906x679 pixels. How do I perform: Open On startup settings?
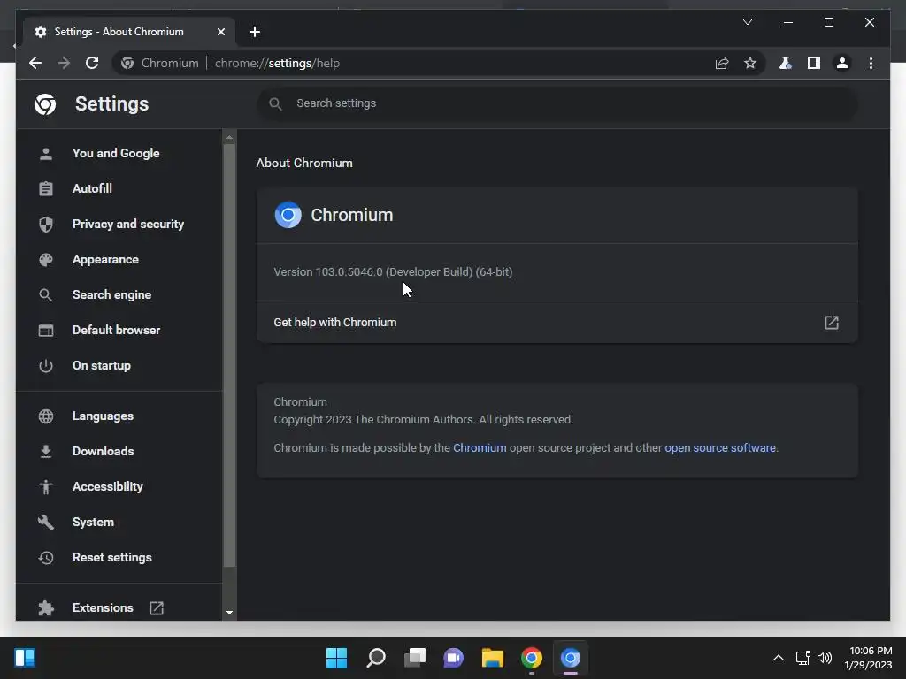[x=119, y=365]
